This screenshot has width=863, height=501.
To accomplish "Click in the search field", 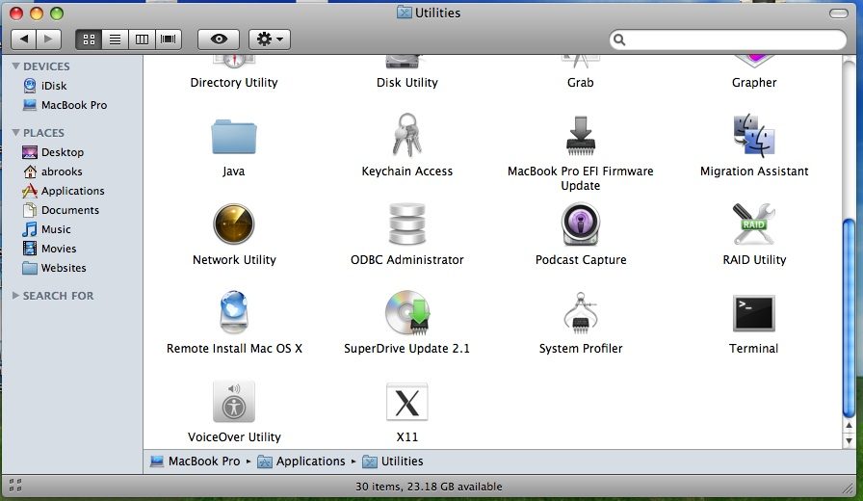I will pyautogui.click(x=727, y=40).
